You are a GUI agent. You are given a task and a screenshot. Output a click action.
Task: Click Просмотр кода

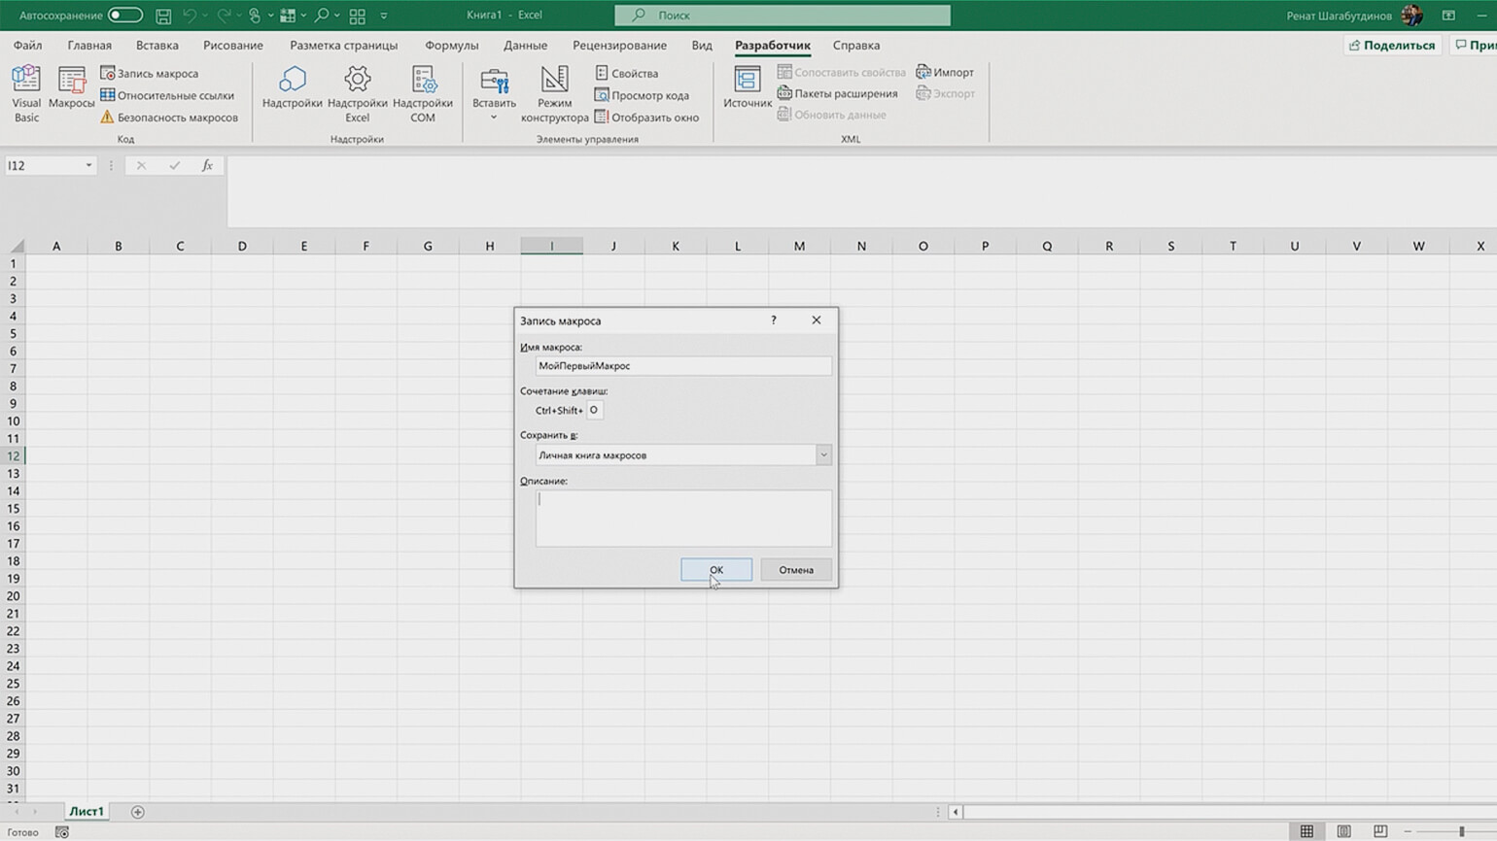point(642,95)
